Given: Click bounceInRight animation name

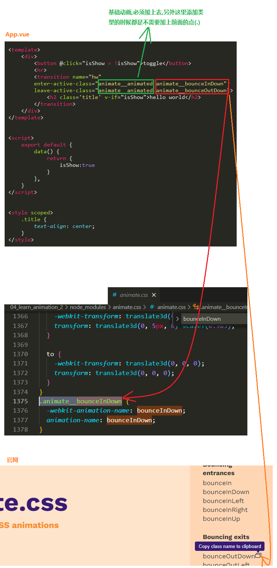Looking at the screenshot, I should point(225,510).
